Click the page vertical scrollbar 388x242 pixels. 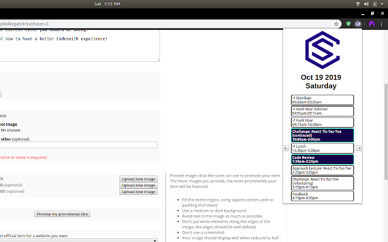(x=386, y=131)
